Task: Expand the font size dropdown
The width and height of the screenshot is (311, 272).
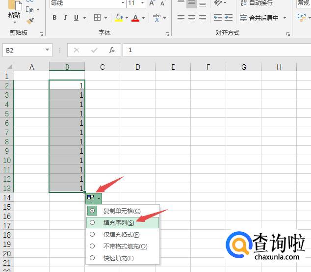Action: tap(142, 3)
